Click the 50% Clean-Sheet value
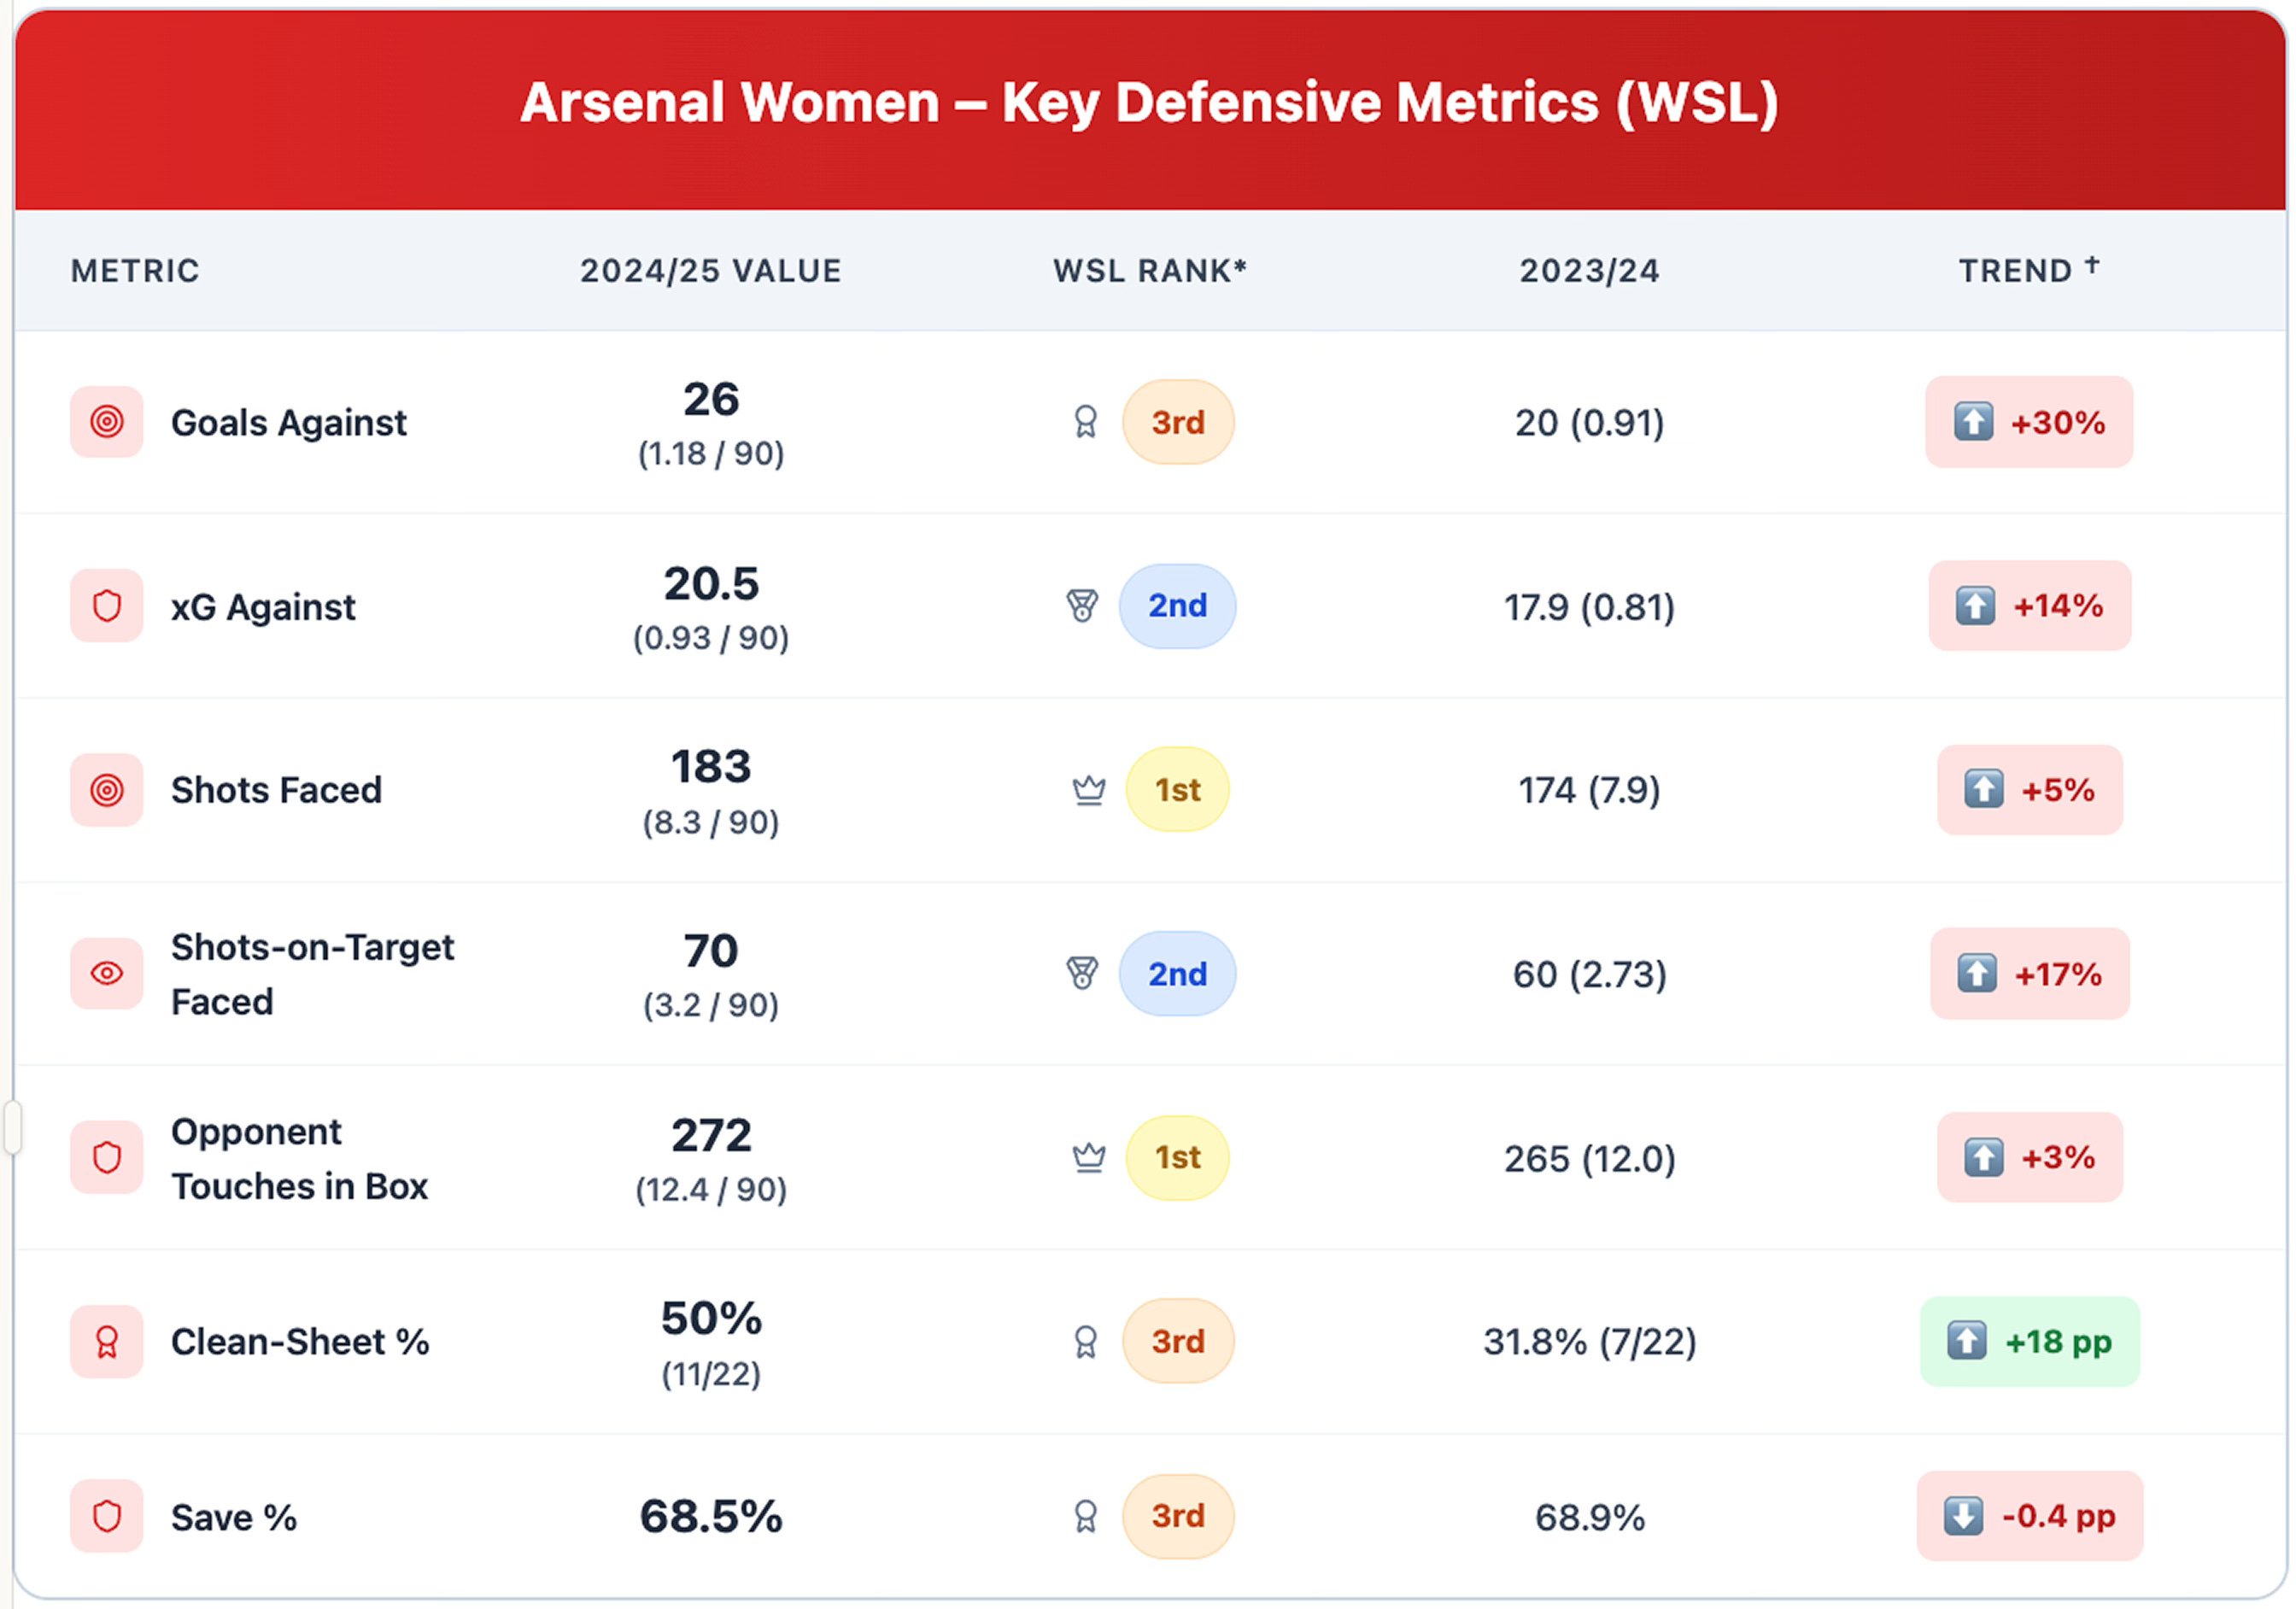This screenshot has height=1609, width=2296. (712, 1319)
